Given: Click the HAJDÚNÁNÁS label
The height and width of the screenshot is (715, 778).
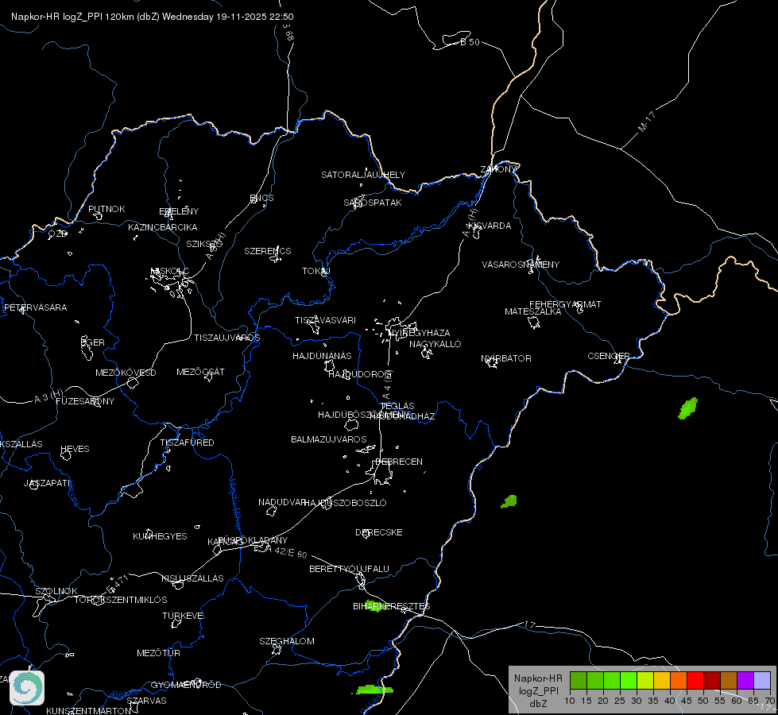Looking at the screenshot, I should 322,356.
